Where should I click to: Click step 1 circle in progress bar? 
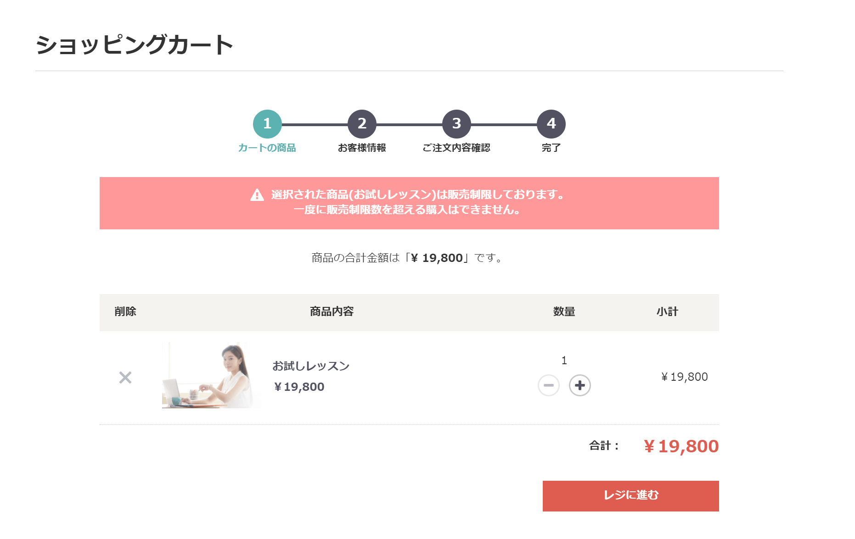coord(267,124)
